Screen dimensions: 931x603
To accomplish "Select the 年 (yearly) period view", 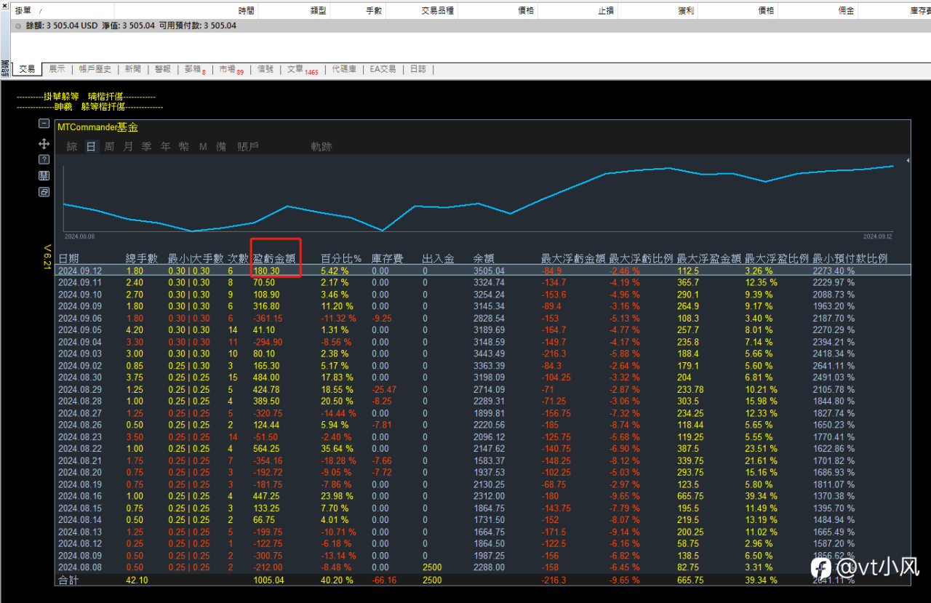I will point(165,146).
